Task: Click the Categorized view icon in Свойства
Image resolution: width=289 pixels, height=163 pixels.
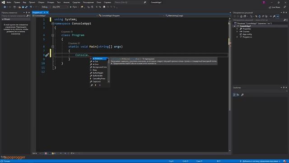Action: pyautogui.click(x=234, y=95)
